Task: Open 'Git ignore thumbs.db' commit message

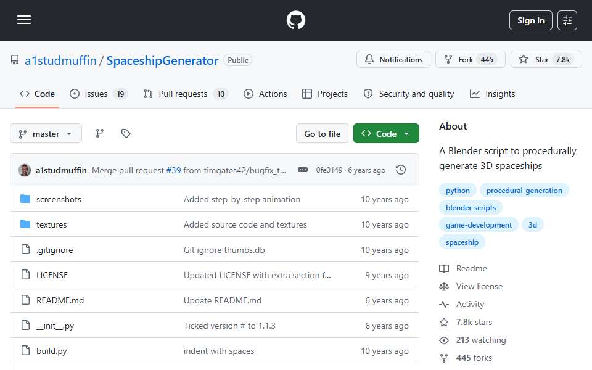Action: [224, 250]
